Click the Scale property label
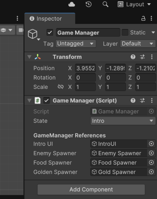The height and width of the screenshot is (199, 157). (x=41, y=87)
